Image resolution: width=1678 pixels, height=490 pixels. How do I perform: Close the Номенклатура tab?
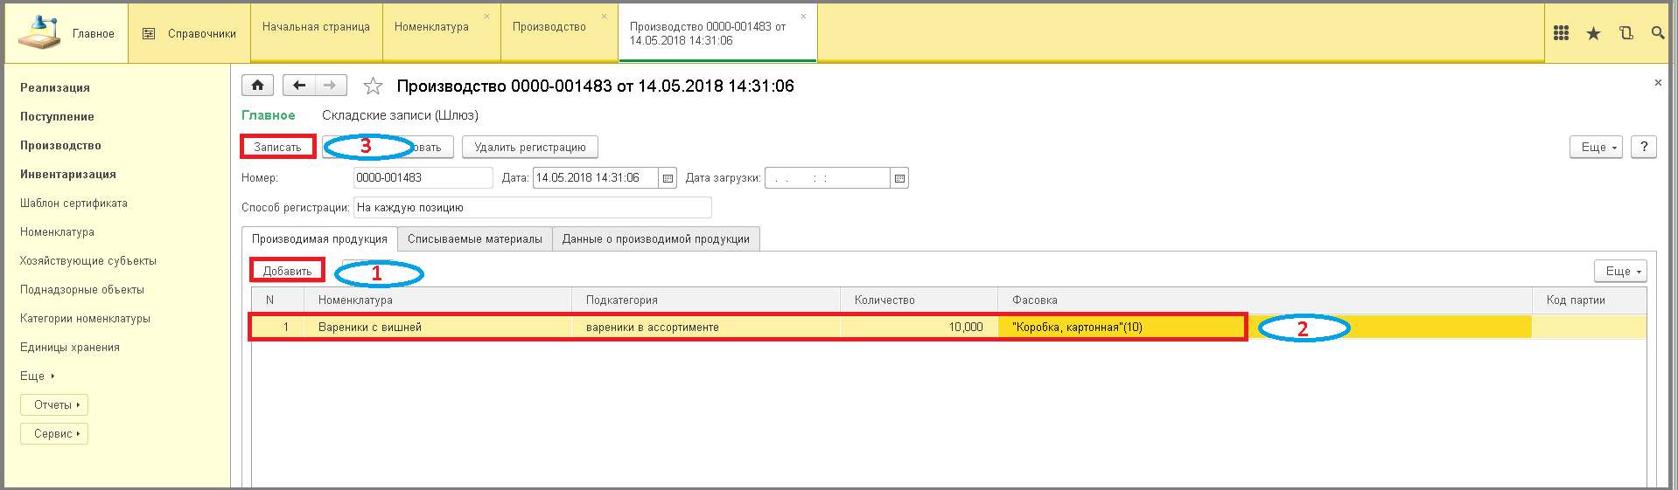click(x=487, y=17)
